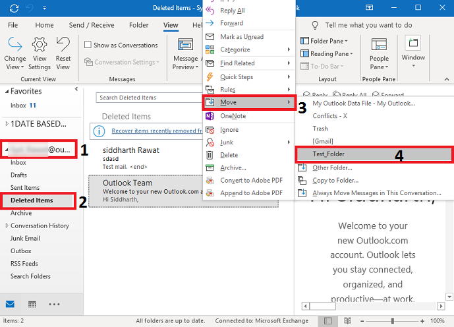Open the File tab
The width and height of the screenshot is (454, 327).
pos(13,25)
